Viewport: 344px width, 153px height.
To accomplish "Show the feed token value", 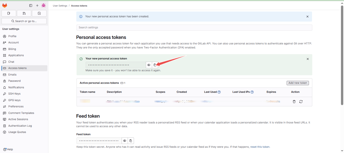I will [125, 141].
